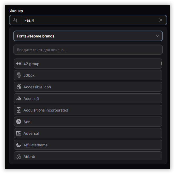Click the Adversal 'ad' icon
This screenshot has height=174, width=175.
(x=19, y=133)
